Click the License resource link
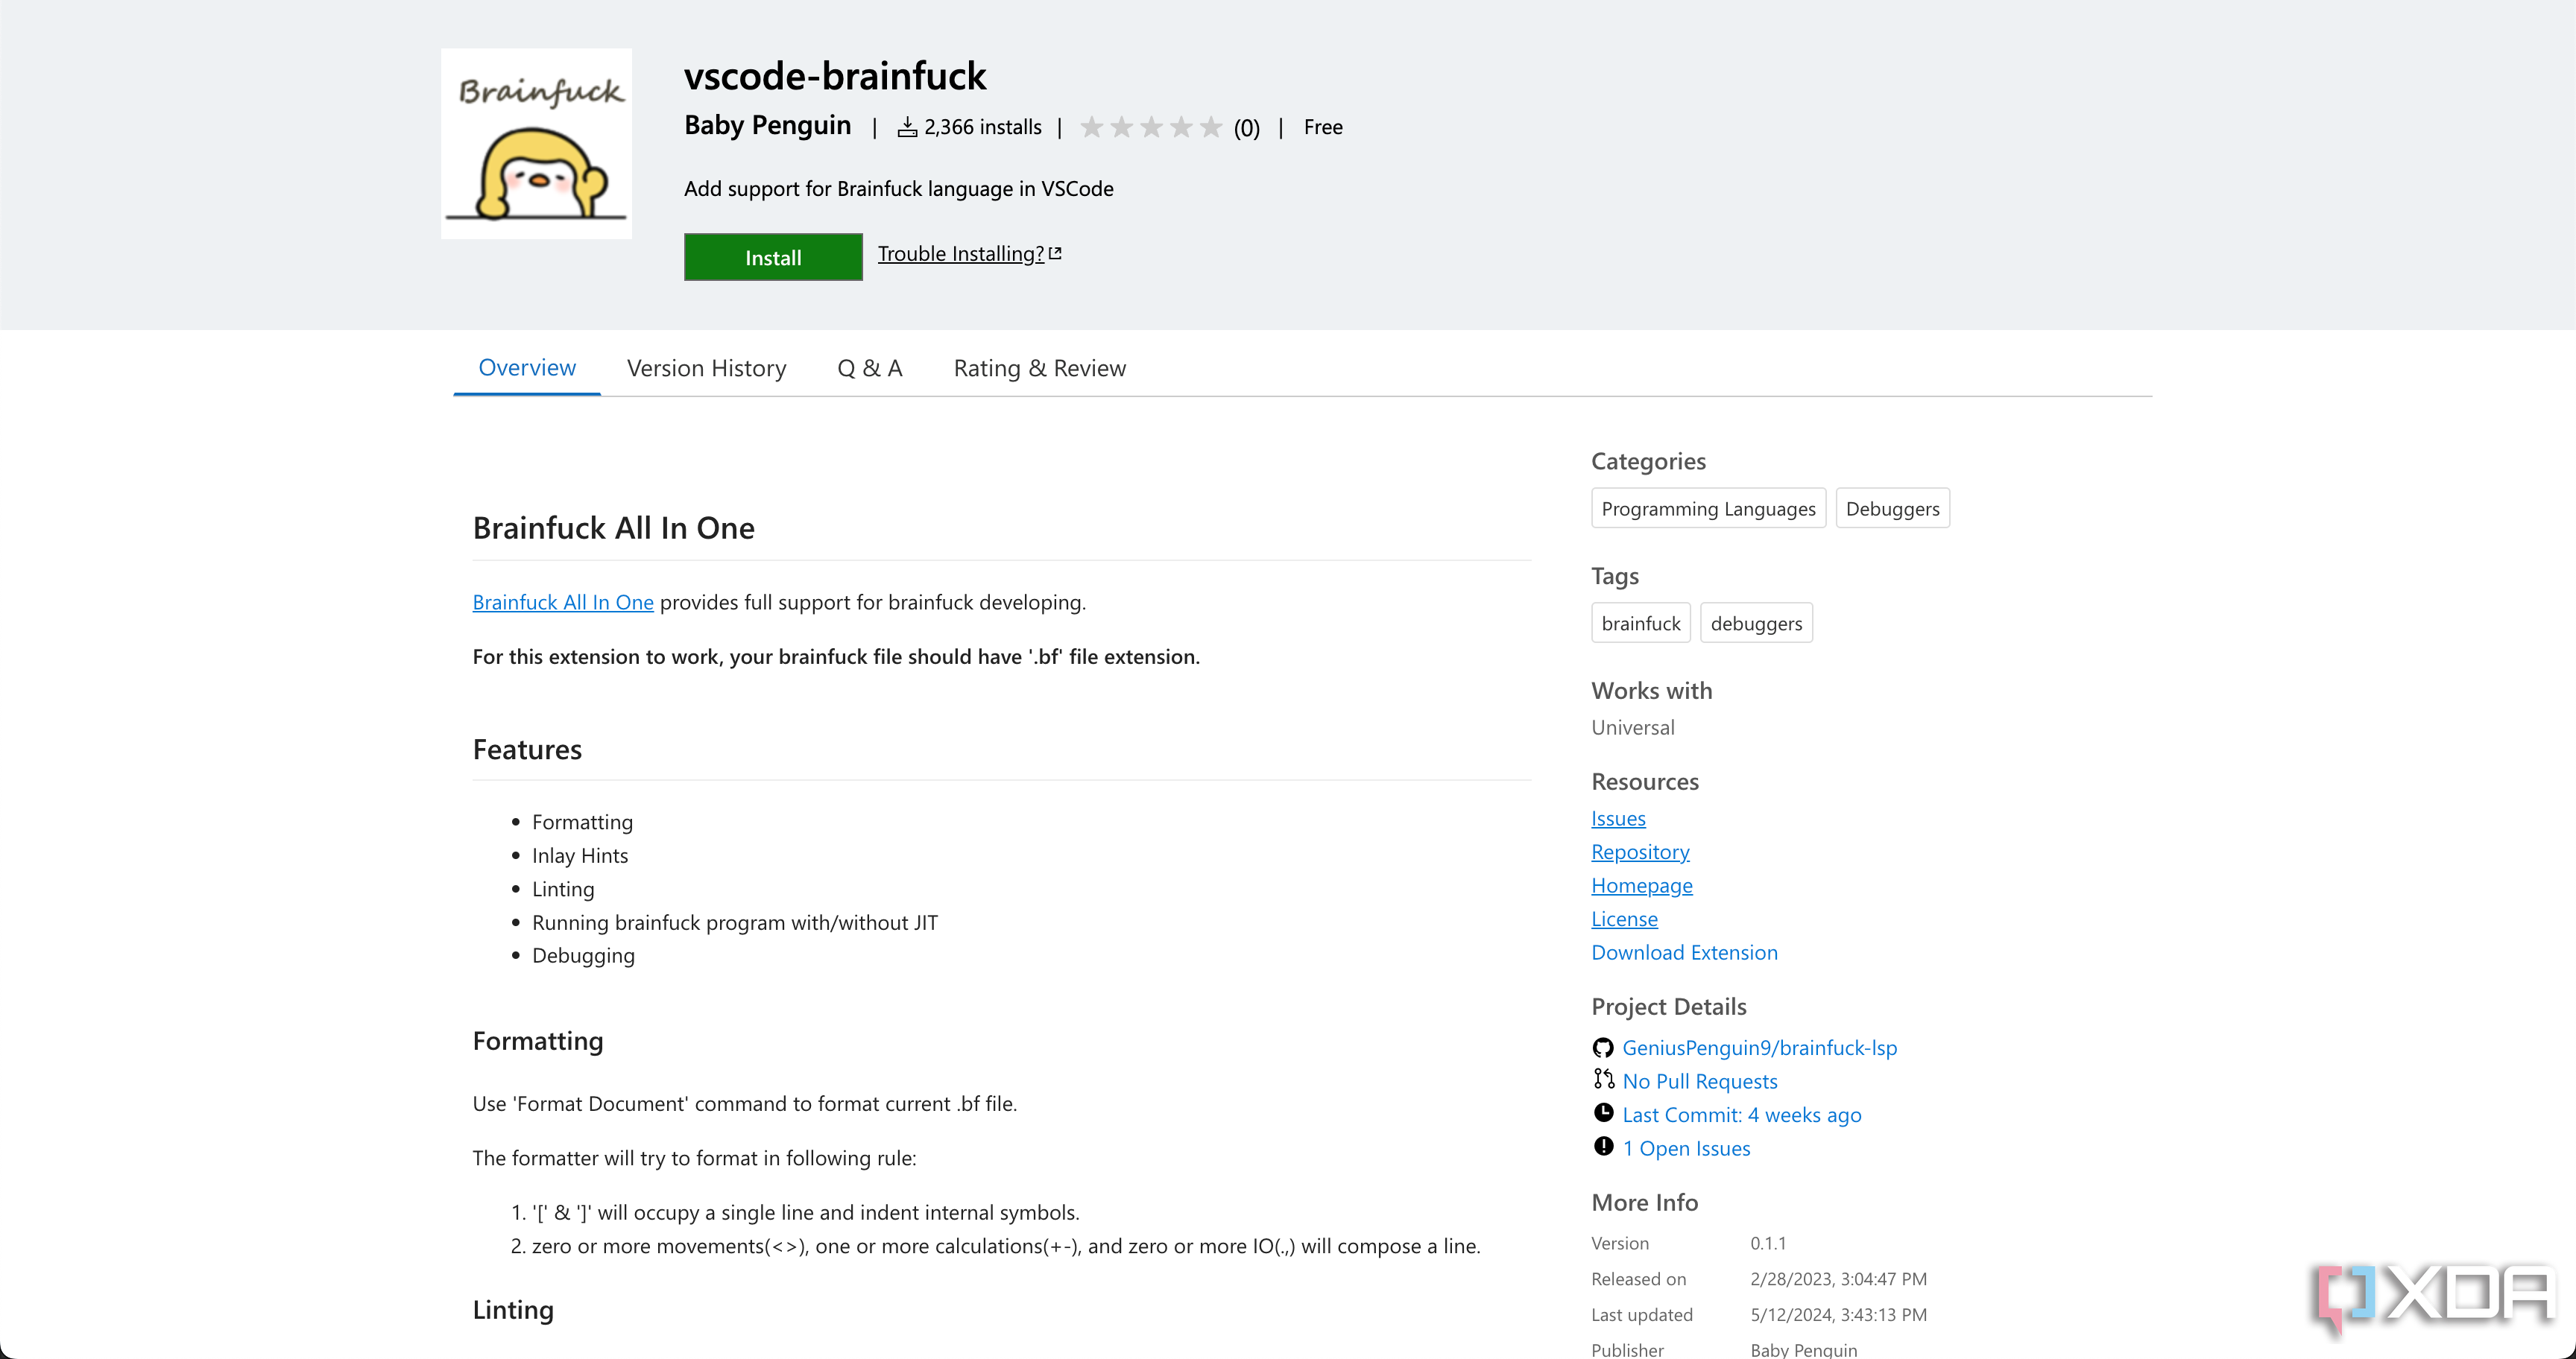 (x=1623, y=916)
